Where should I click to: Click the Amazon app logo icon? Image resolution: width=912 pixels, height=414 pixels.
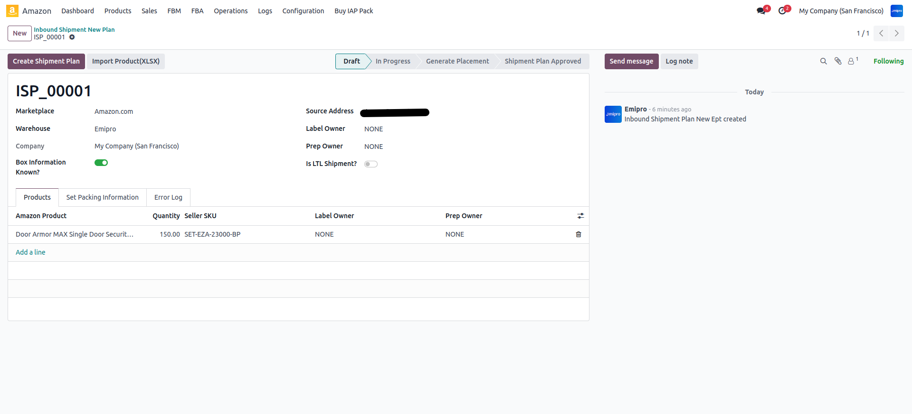pos(12,11)
